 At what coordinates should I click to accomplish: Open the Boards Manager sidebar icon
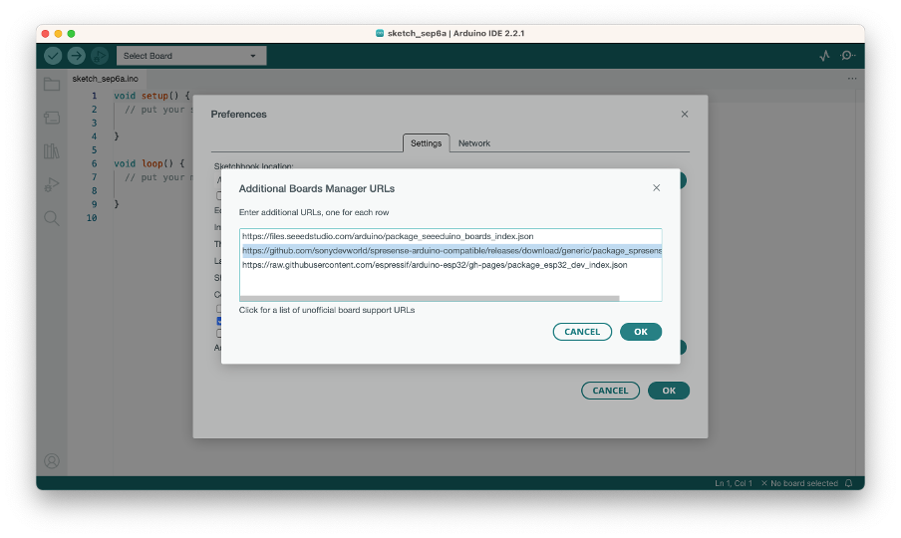click(52, 118)
